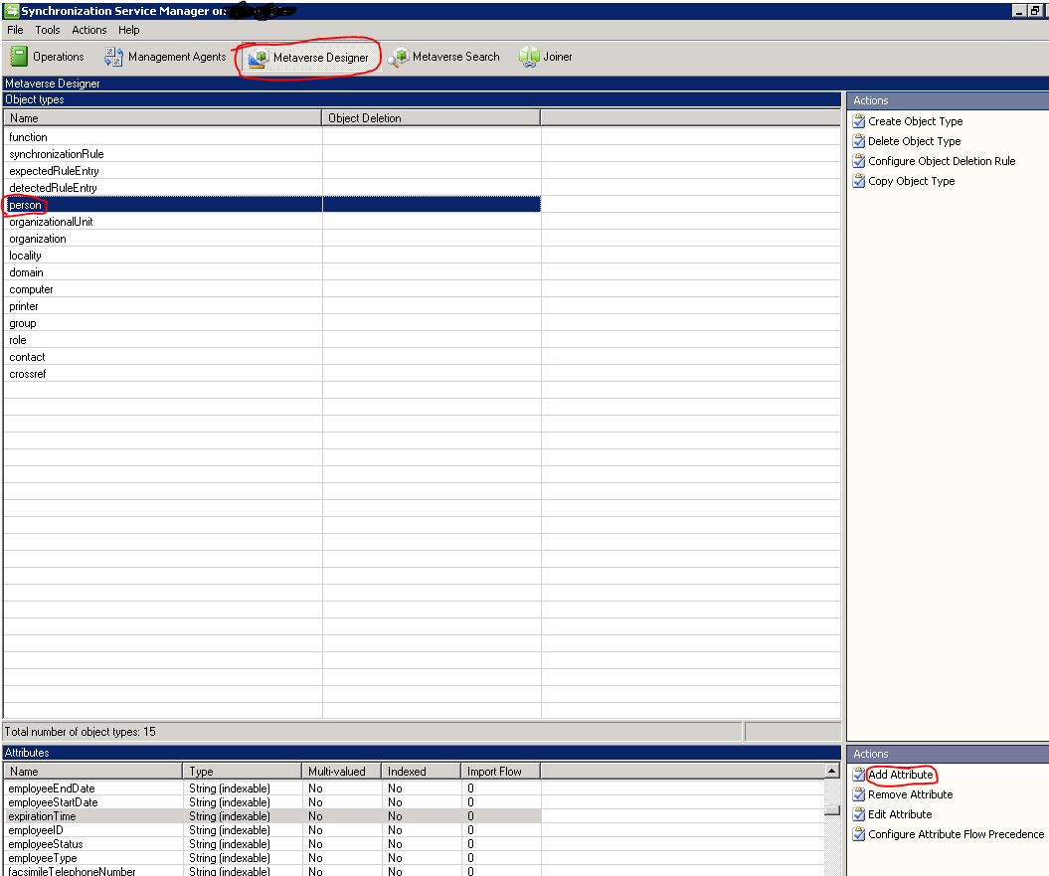Screen dimensions: 1049x876
Task: Open the File menu
Action: pos(15,30)
